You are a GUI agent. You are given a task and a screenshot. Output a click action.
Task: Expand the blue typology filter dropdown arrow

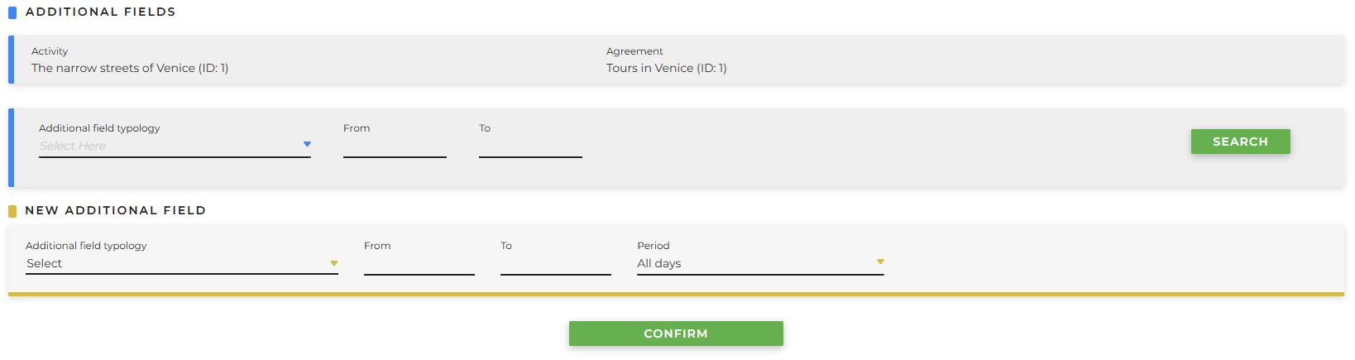coord(307,145)
